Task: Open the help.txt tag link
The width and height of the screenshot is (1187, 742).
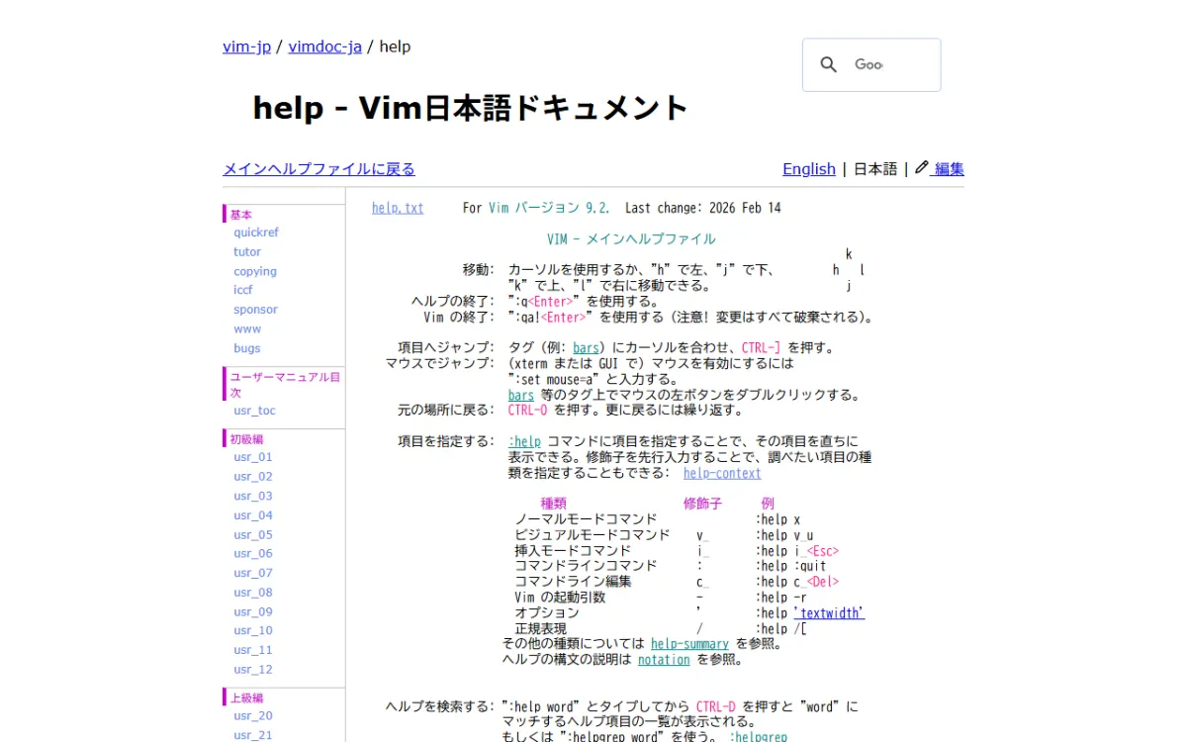Action: coord(398,208)
